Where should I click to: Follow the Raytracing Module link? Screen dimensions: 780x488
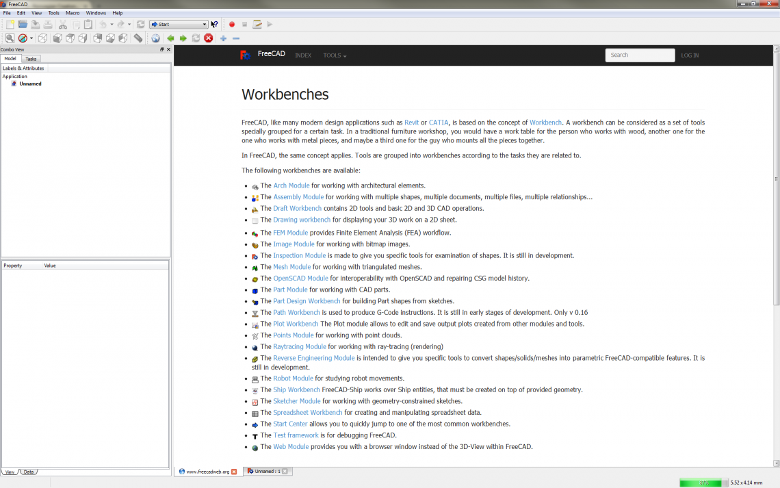(300, 347)
